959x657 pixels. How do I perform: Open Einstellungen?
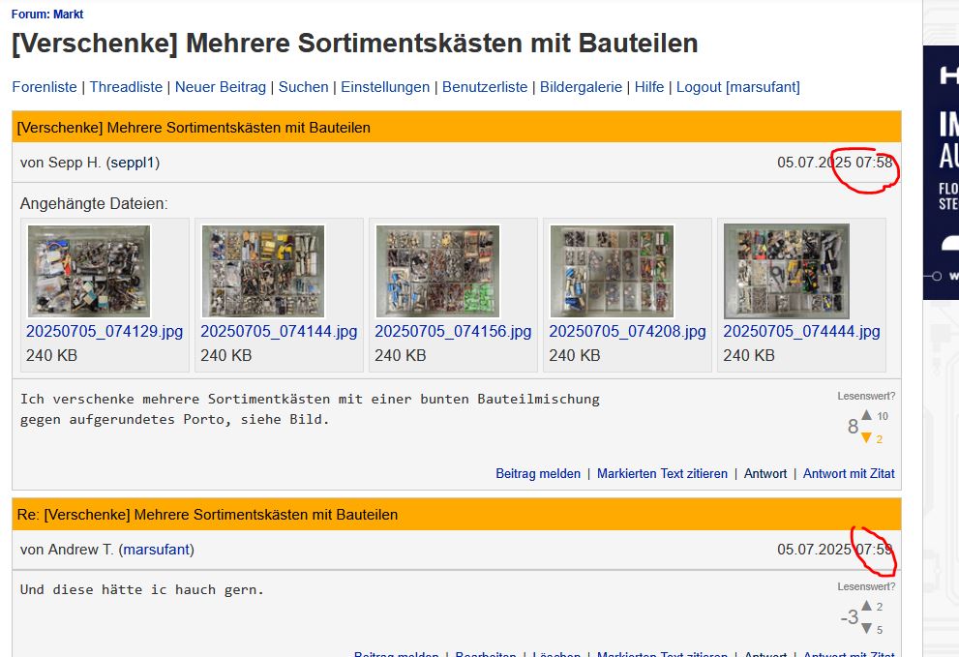[x=385, y=87]
